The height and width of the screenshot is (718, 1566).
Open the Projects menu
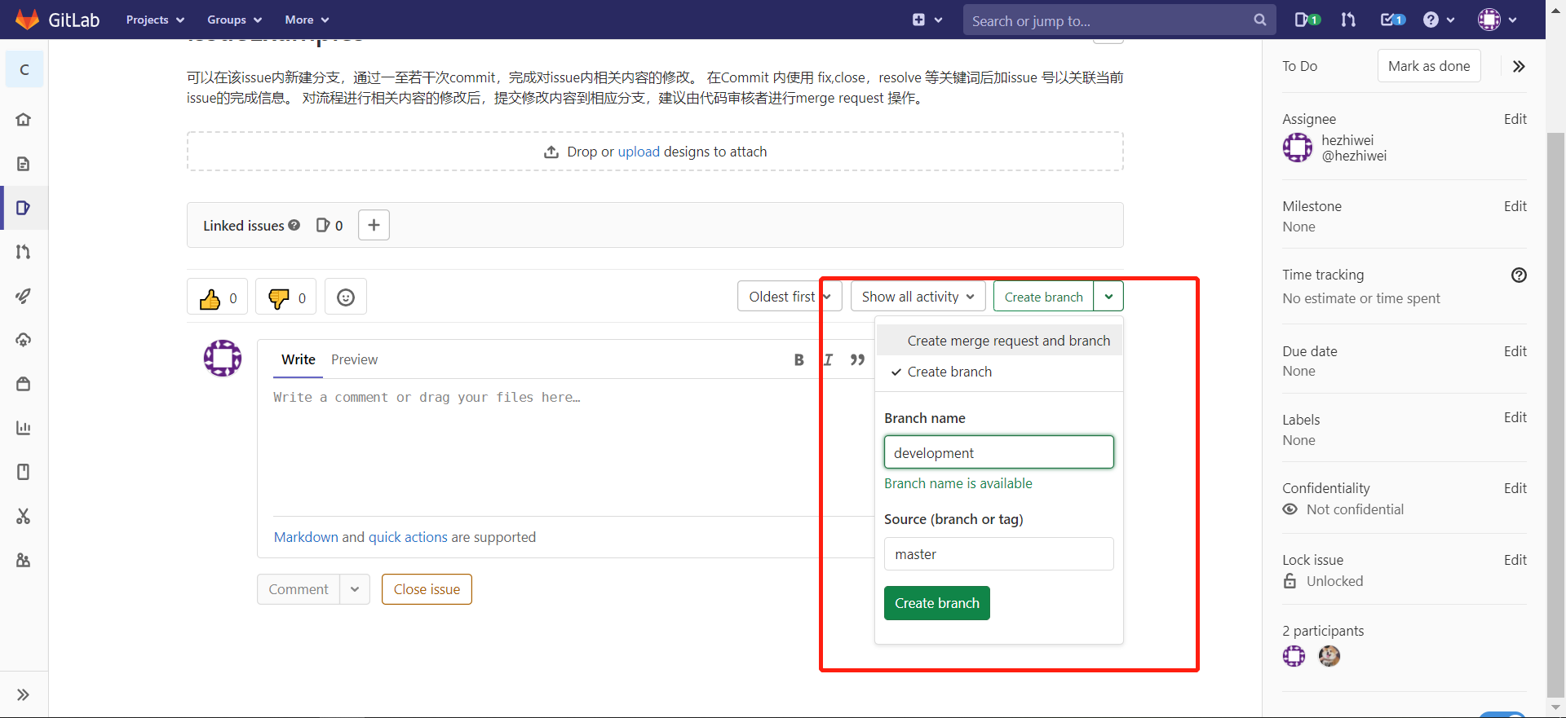[155, 20]
